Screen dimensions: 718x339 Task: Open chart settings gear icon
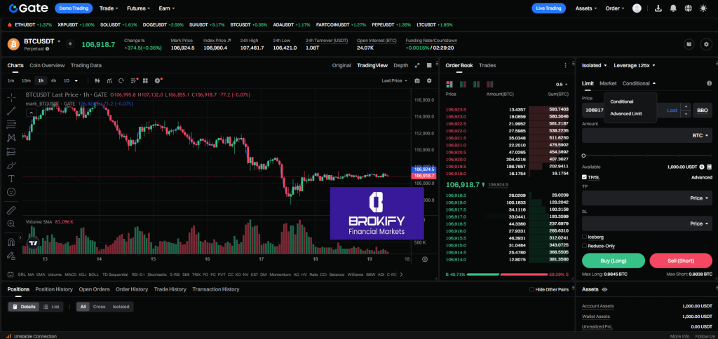(x=429, y=81)
